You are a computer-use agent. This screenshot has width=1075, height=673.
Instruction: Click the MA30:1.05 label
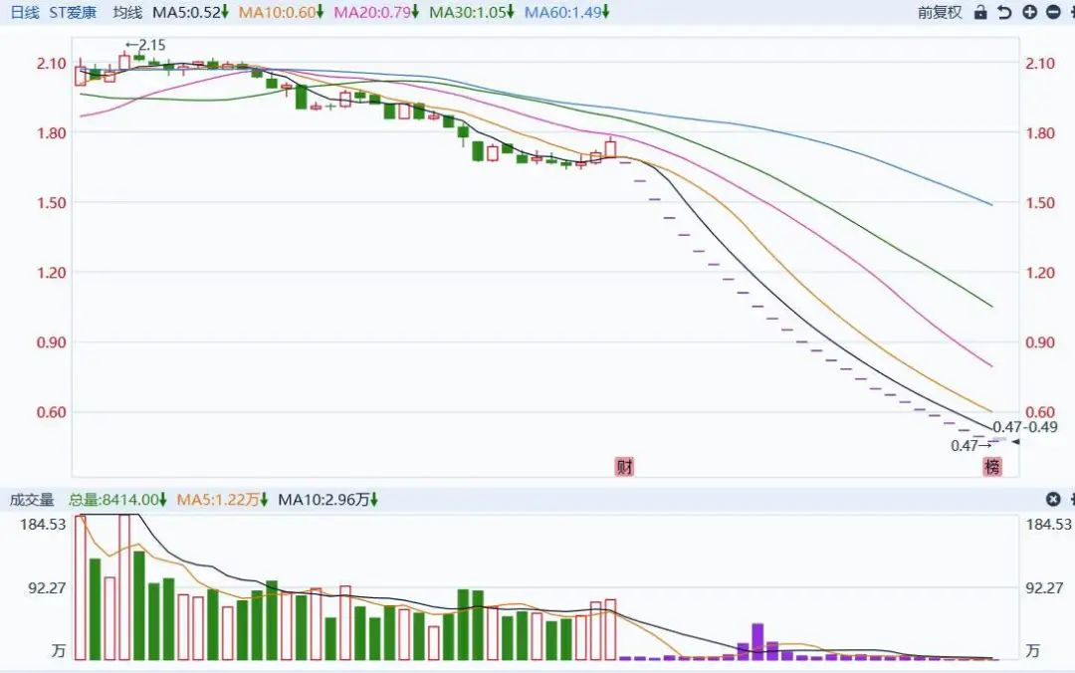pos(471,12)
